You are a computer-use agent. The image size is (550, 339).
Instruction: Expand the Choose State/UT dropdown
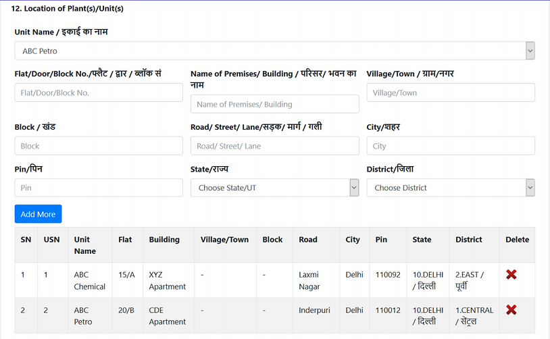[x=274, y=188]
